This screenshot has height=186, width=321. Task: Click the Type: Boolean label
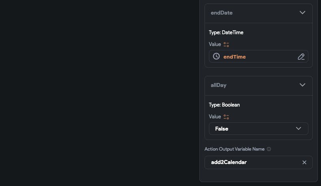pyautogui.click(x=224, y=105)
